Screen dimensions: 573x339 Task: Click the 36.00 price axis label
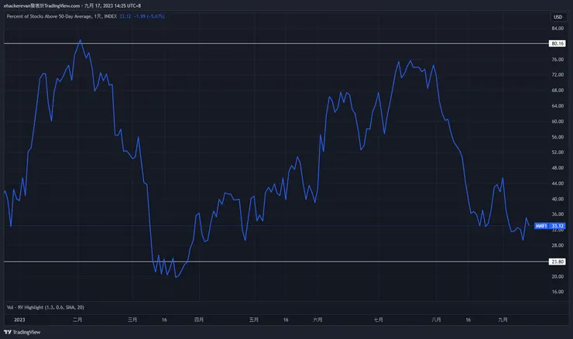[x=558, y=214]
